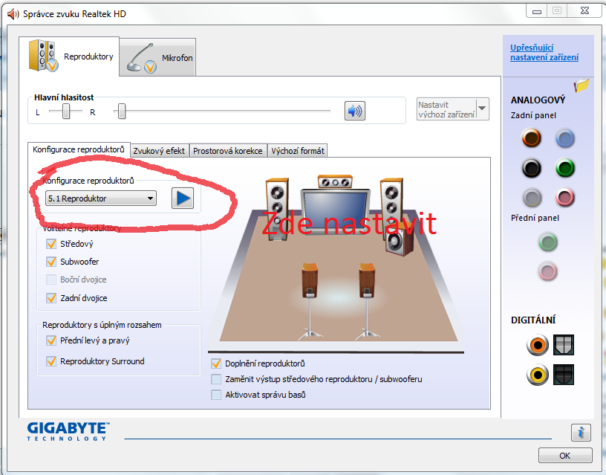Close the Správce zvuku Realtek HD window
This screenshot has height=475, width=606.
point(584,11)
